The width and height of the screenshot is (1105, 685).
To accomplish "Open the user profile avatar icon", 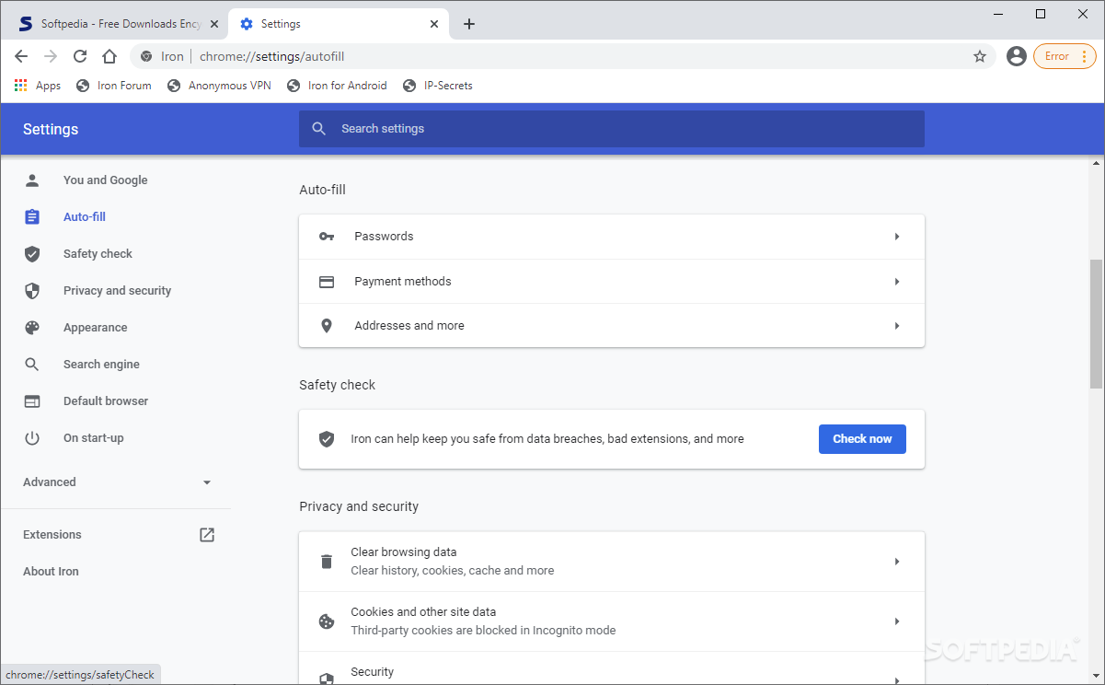I will (1017, 56).
